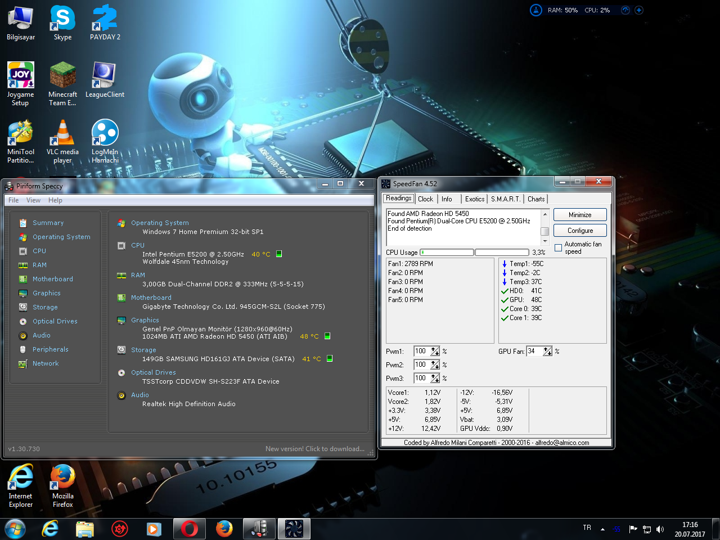This screenshot has width=720, height=540.
Task: Click the storage temperature green indicator in Speccy
Action: [x=330, y=358]
